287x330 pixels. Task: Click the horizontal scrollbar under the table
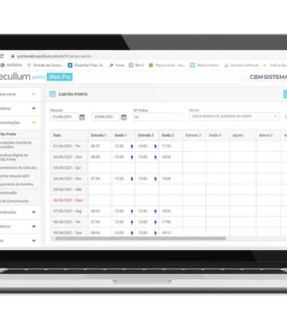[x=141, y=239]
